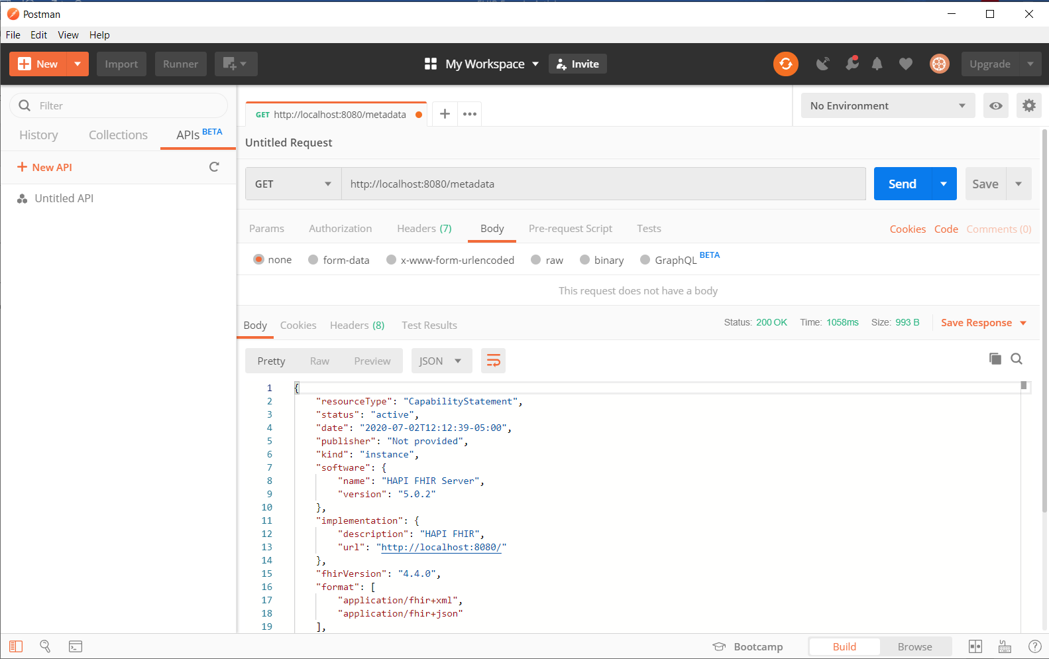Search within the response body
The height and width of the screenshot is (659, 1049).
click(x=1017, y=359)
